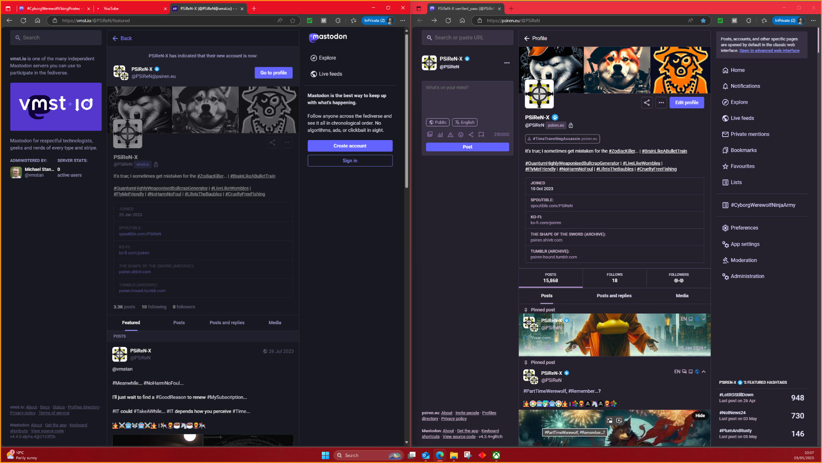Favorite the vmst.io page in address bar

tap(293, 21)
